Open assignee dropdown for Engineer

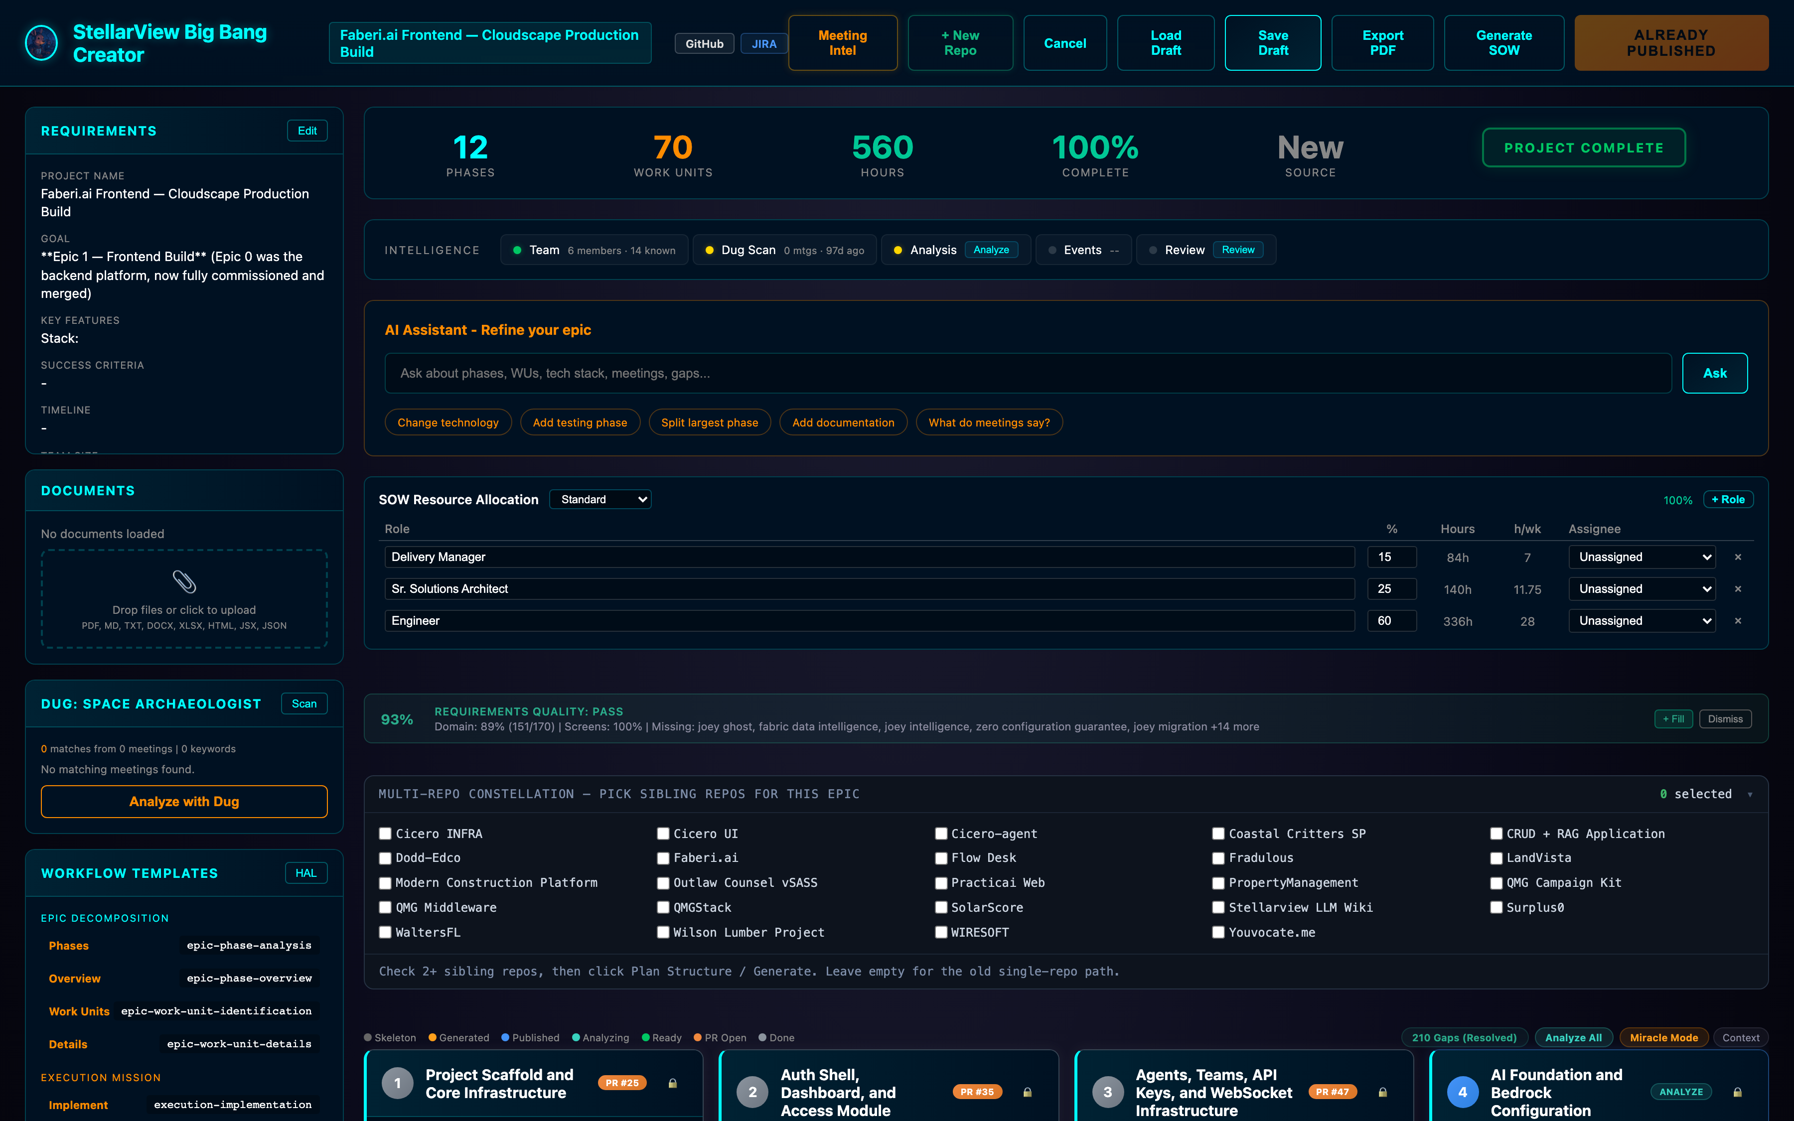click(x=1642, y=621)
